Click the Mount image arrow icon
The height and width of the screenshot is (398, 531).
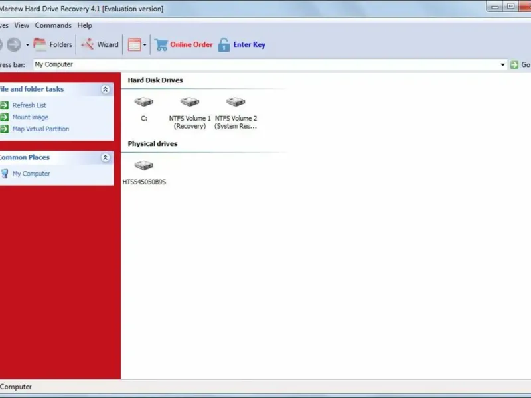pyautogui.click(x=5, y=117)
